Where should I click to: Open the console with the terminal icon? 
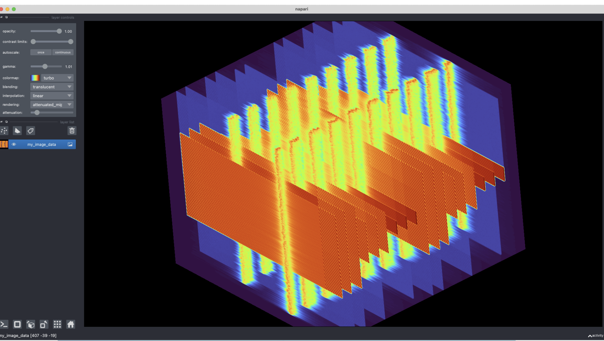4,324
